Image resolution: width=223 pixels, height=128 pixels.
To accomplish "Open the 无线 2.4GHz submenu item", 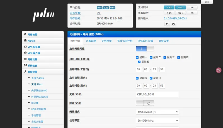I will 38,78.
